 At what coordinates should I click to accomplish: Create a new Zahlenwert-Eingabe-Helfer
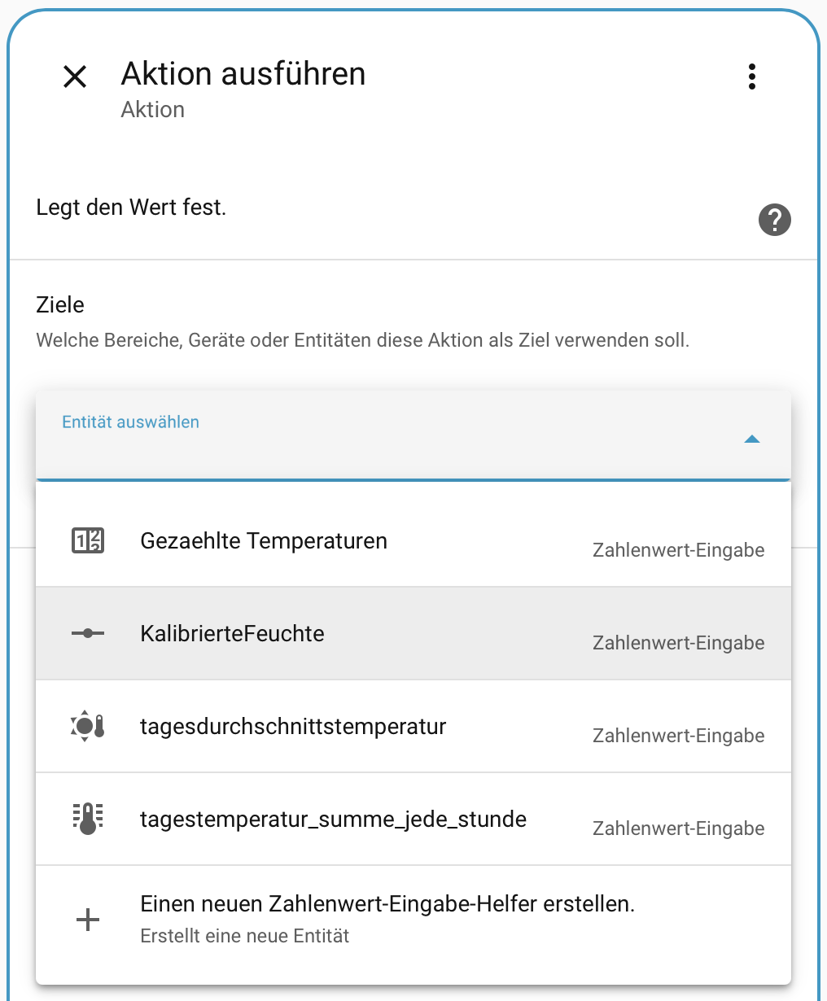click(387, 904)
